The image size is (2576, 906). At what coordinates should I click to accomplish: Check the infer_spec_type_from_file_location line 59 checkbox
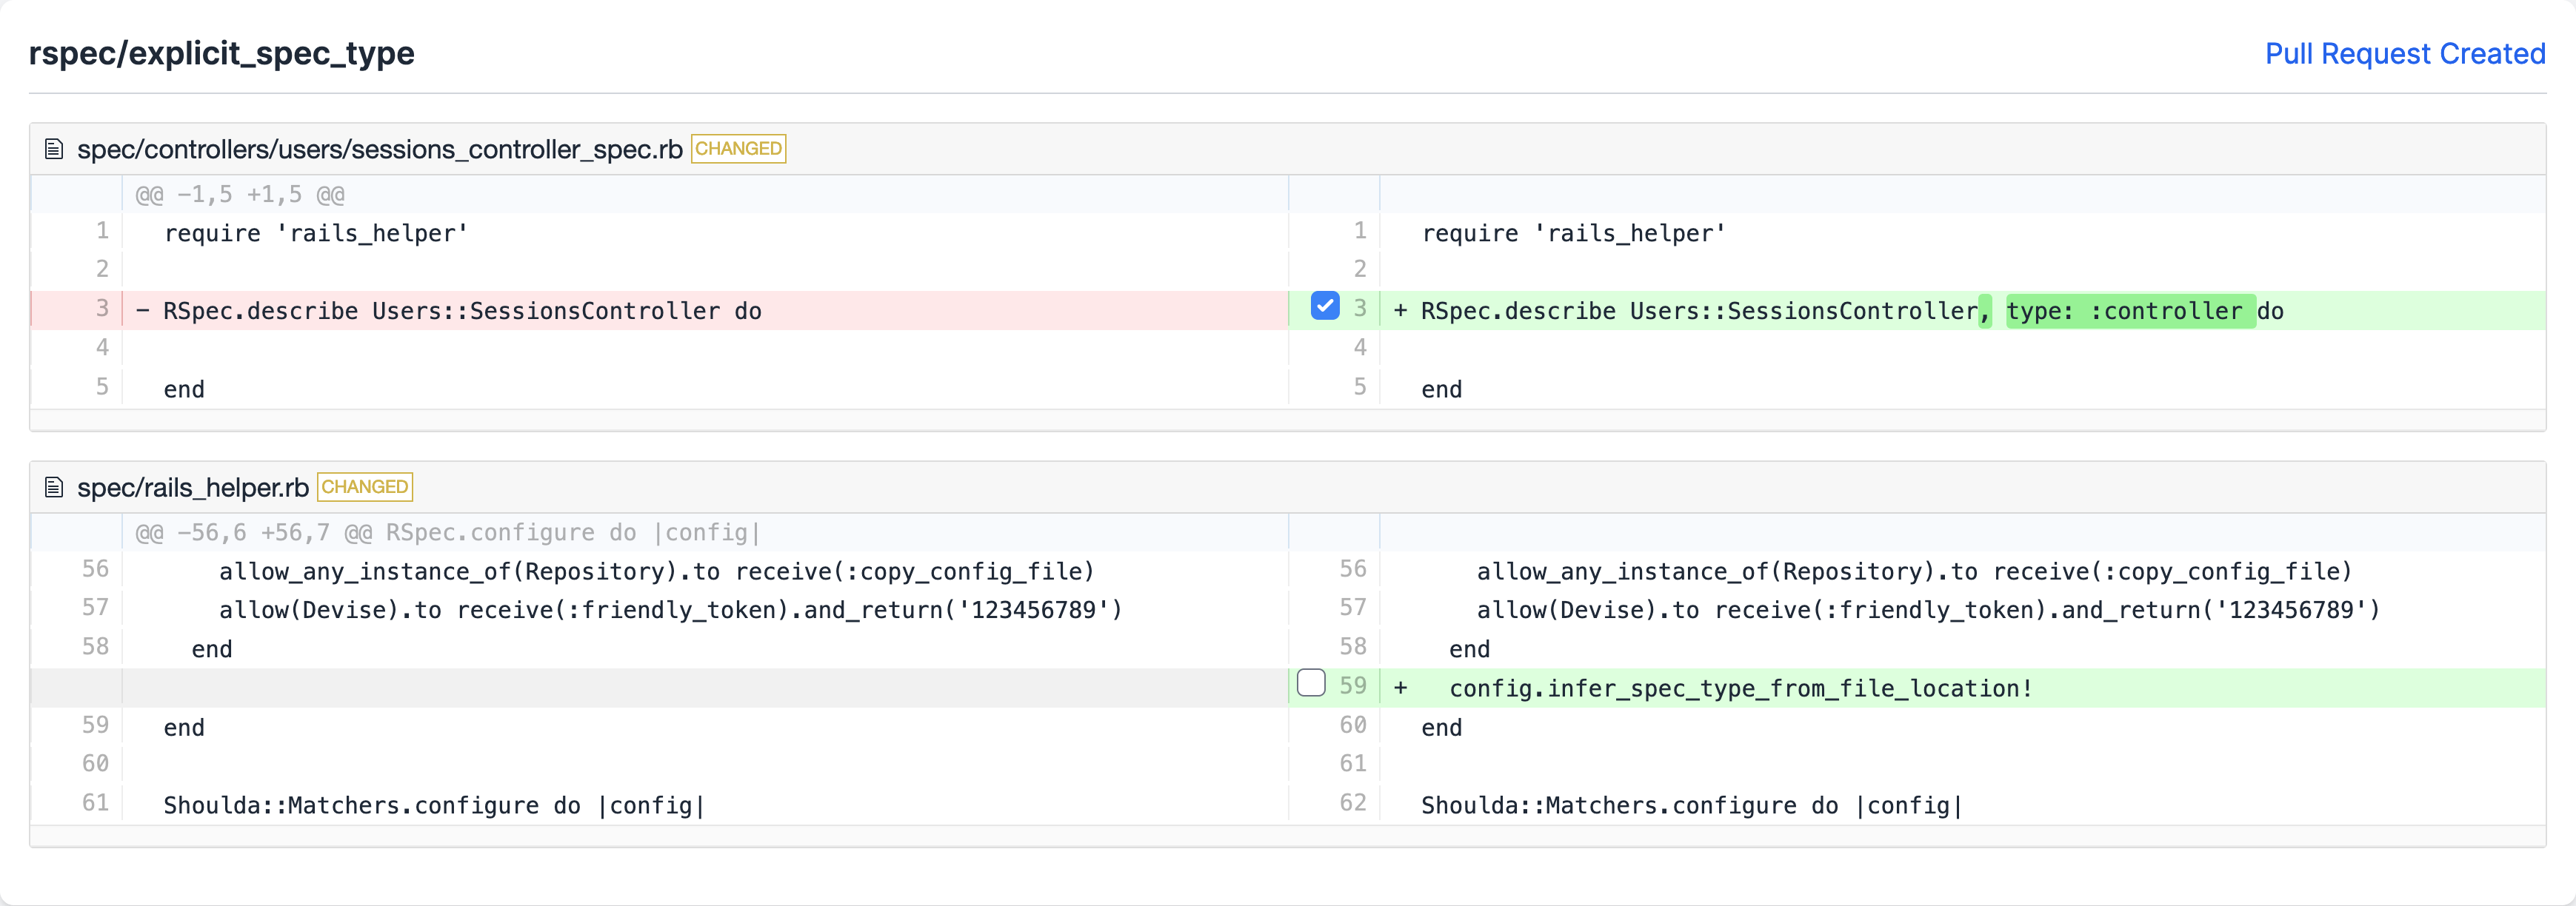[1311, 683]
